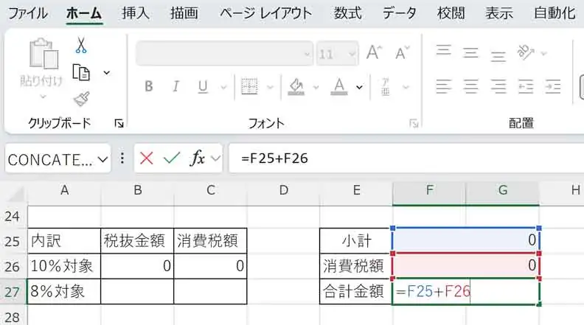Toggle Underline formatting
584x325 pixels.
point(201,86)
